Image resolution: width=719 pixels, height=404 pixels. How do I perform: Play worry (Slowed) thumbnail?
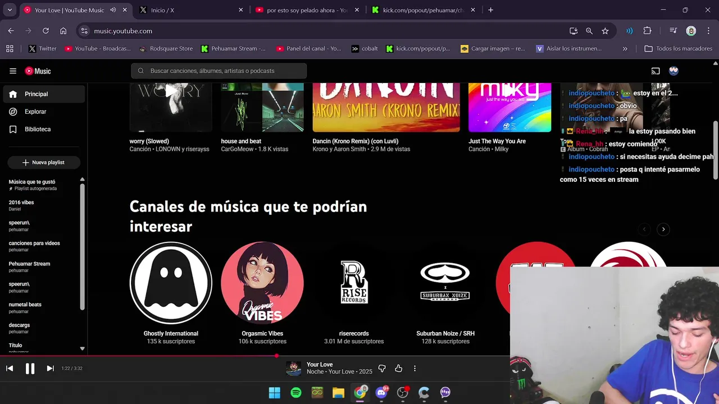click(171, 107)
